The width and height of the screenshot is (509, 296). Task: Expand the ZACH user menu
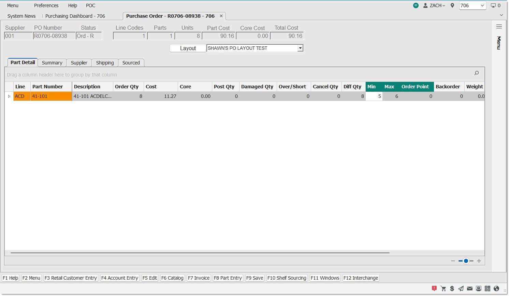click(435, 5)
